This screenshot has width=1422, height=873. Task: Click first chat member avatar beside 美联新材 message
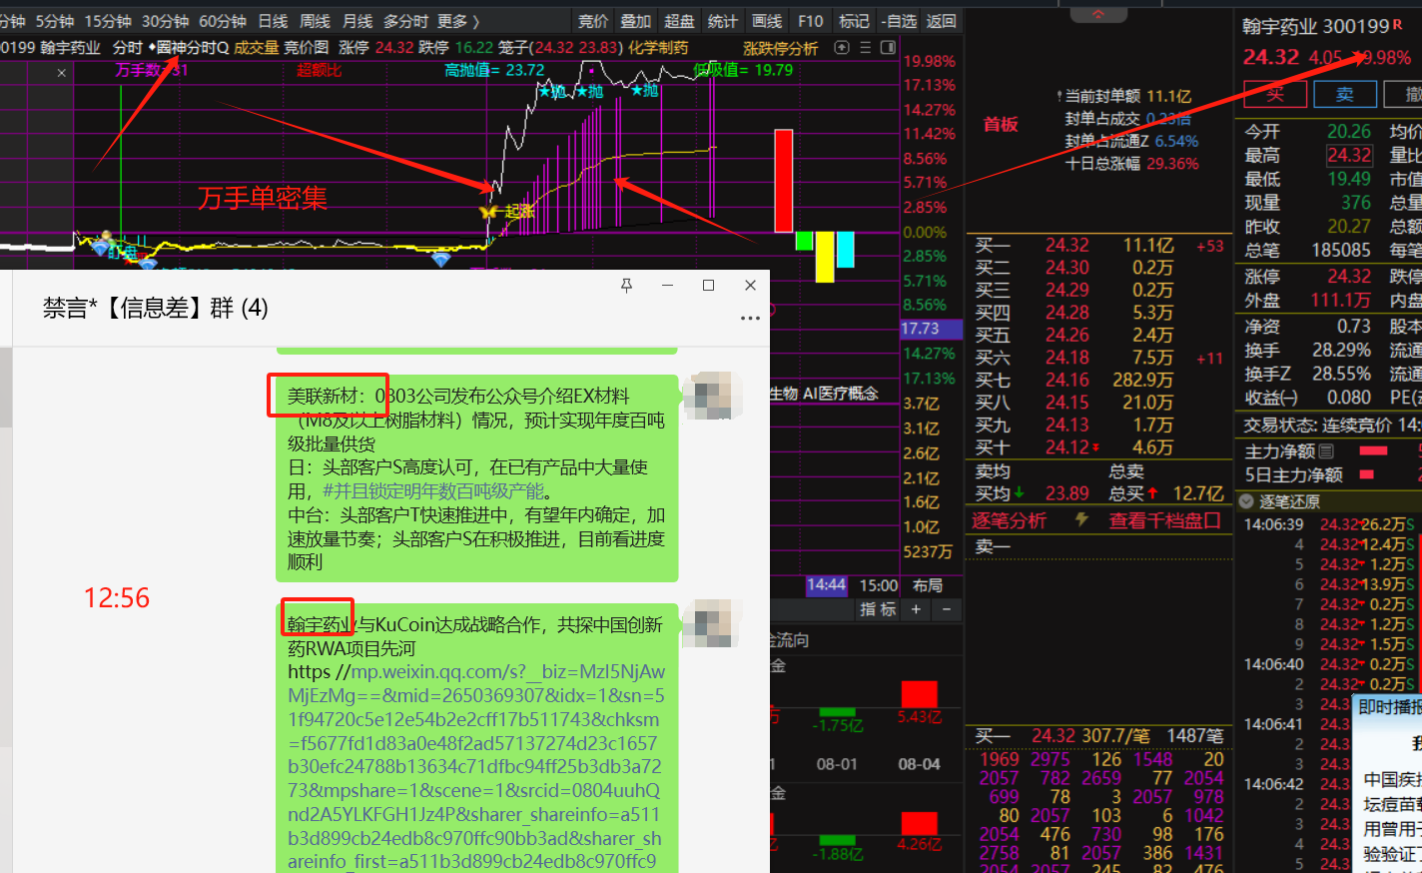[712, 396]
